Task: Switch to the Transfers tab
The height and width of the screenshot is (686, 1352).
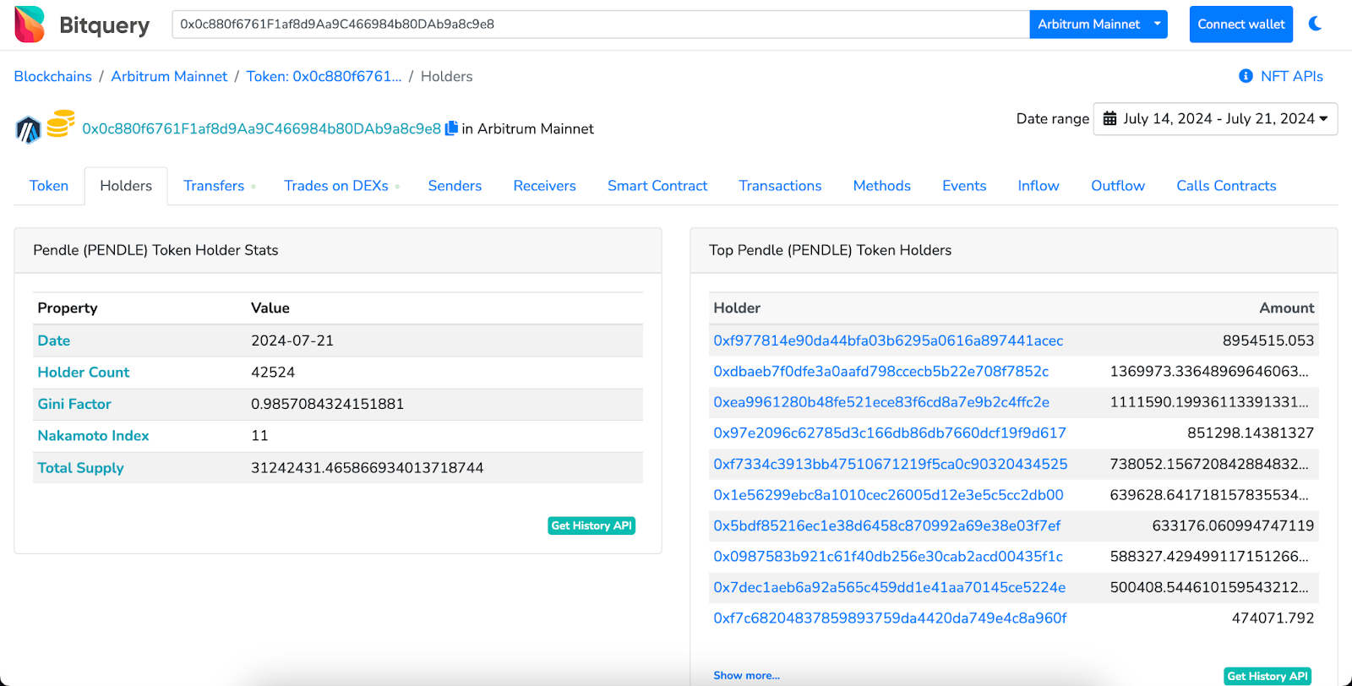Action: [x=214, y=186]
